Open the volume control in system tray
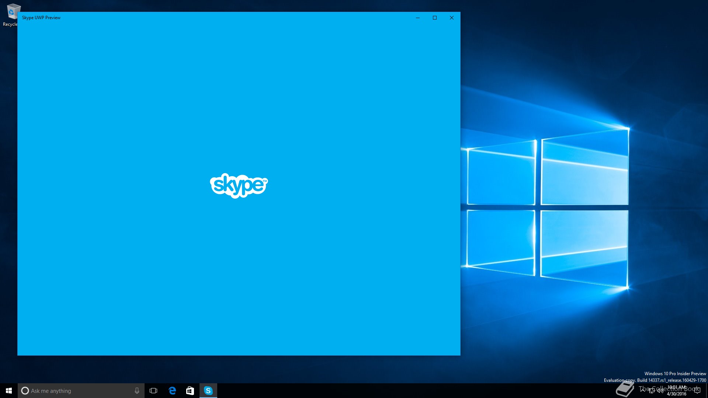This screenshot has width=708, height=398. (x=660, y=391)
